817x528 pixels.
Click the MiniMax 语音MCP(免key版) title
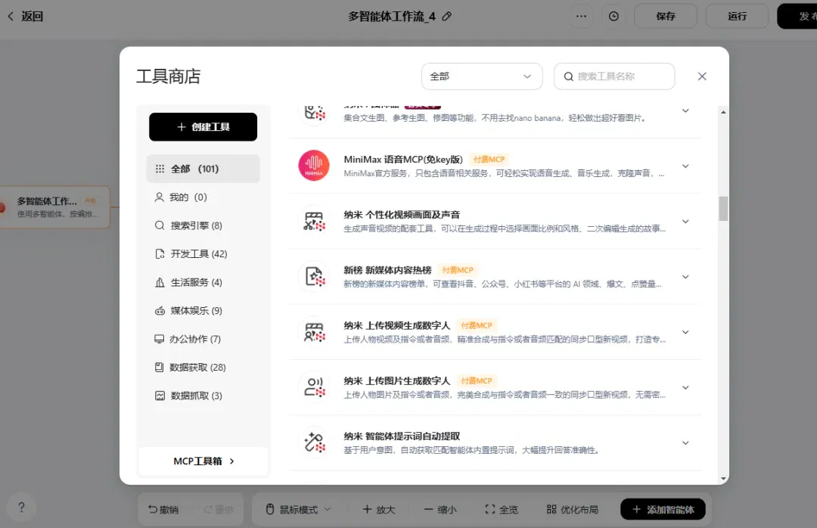pyautogui.click(x=403, y=159)
